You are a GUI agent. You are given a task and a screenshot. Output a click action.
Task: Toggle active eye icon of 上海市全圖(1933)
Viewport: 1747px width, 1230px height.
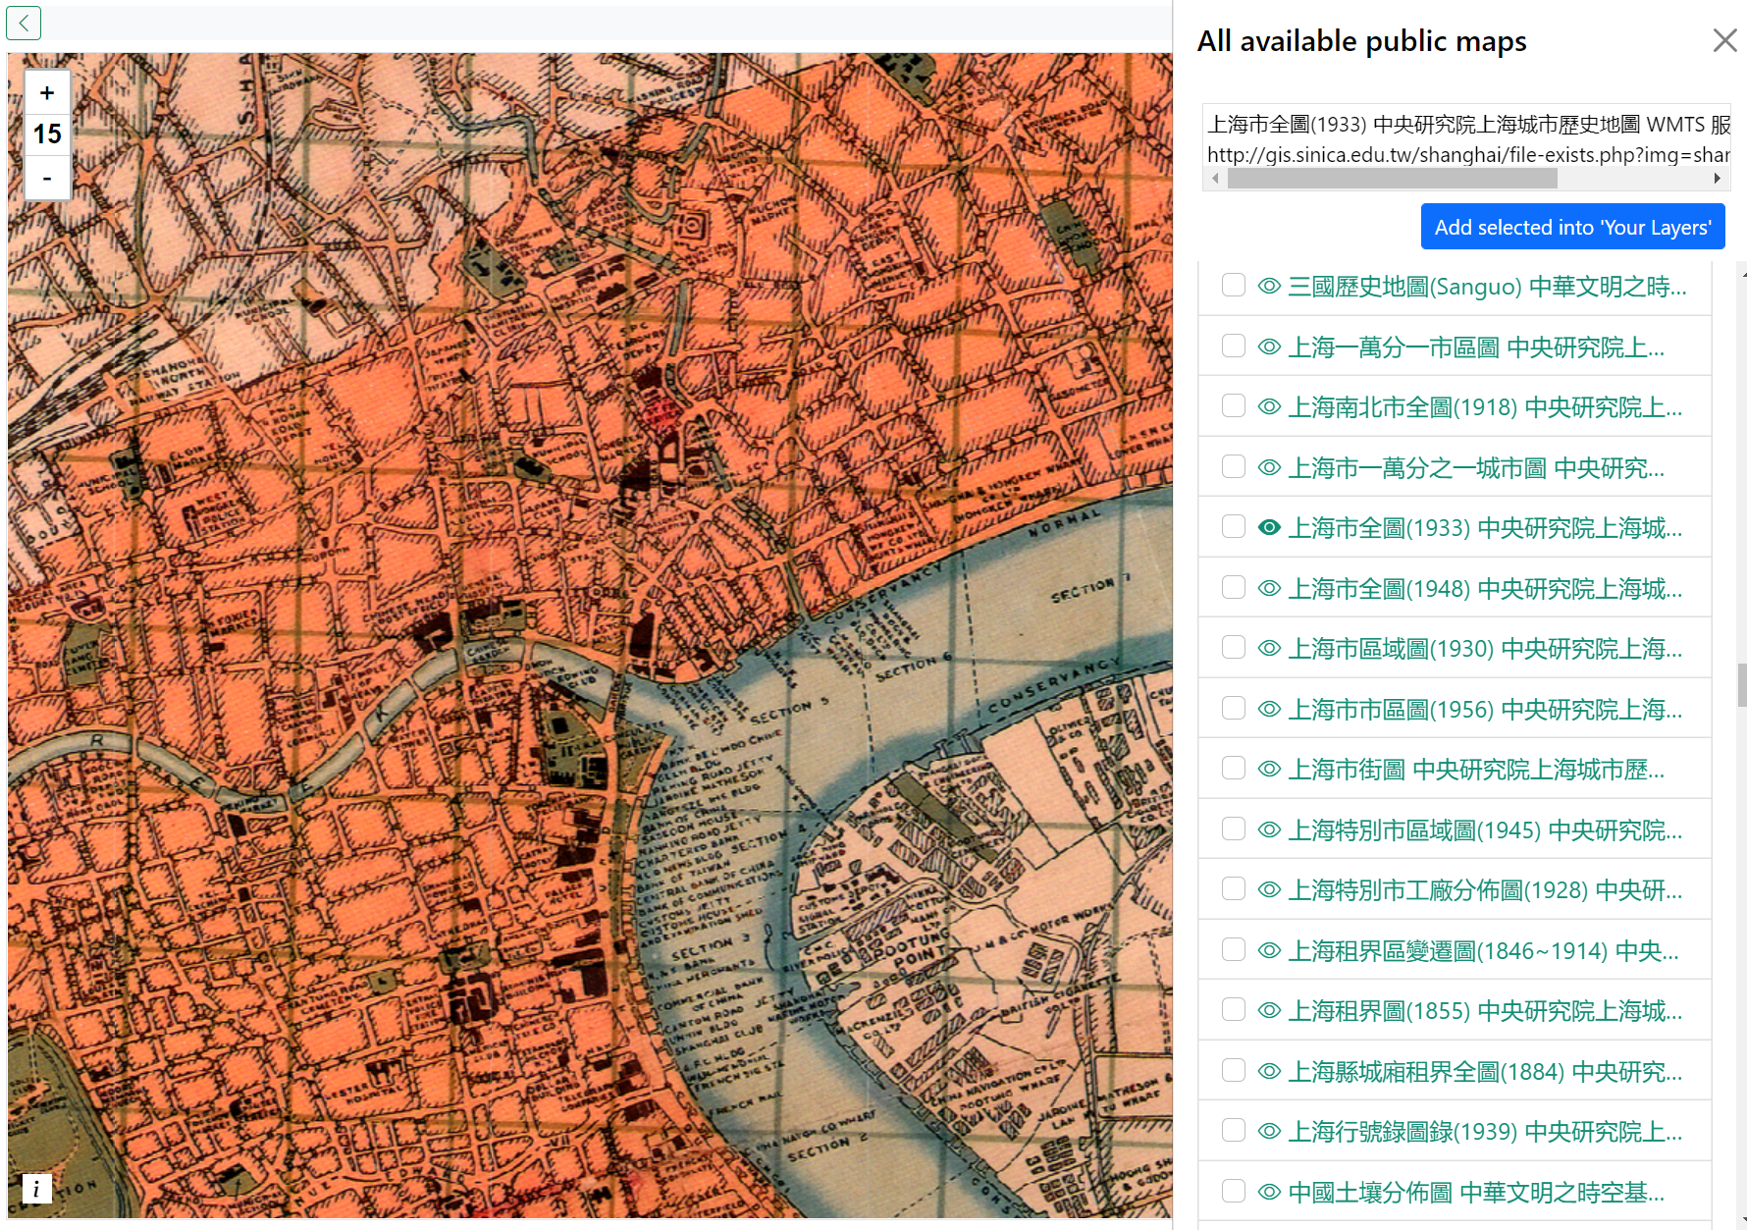pyautogui.click(x=1269, y=527)
